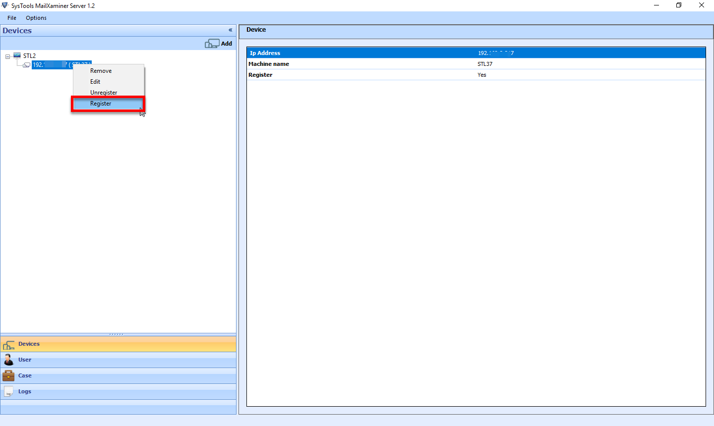Switch to the Devices navigation section
714x426 pixels.
coord(118,344)
